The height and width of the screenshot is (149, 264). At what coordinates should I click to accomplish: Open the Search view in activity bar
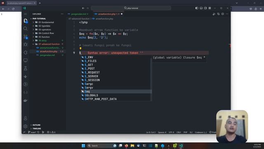pos(26,29)
